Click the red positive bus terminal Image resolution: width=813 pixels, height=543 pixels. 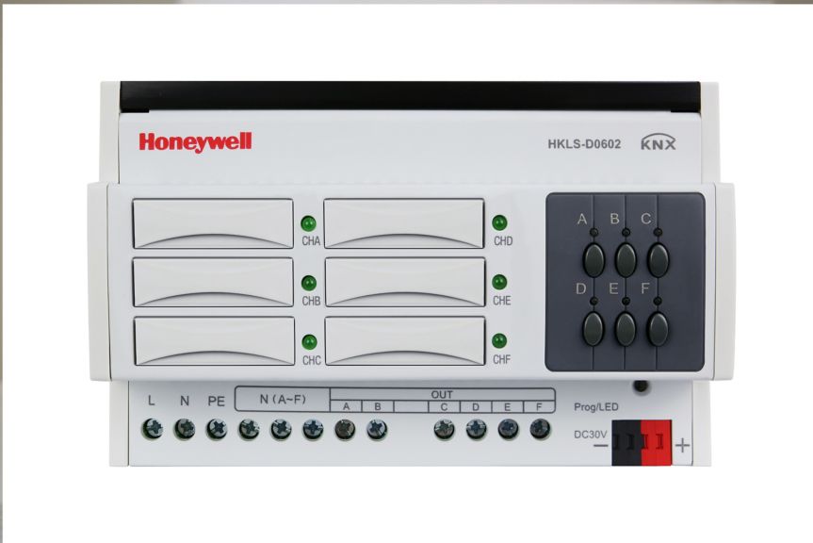pyautogui.click(x=657, y=442)
